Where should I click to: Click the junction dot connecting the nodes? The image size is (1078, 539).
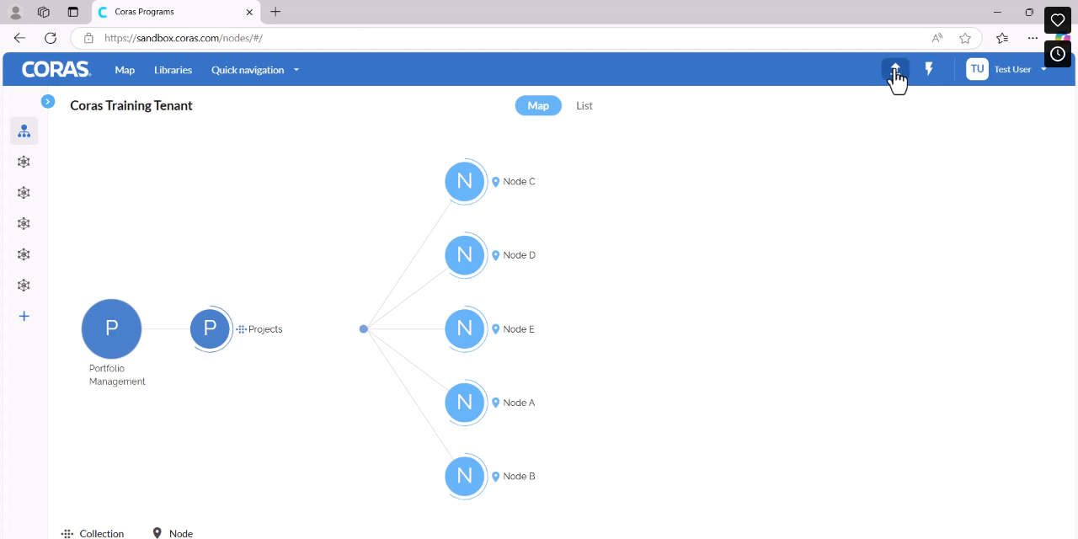point(363,328)
